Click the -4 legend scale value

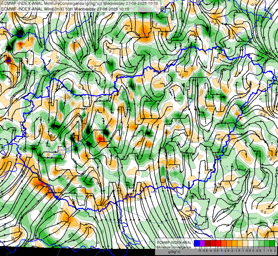[x=210, y=251]
